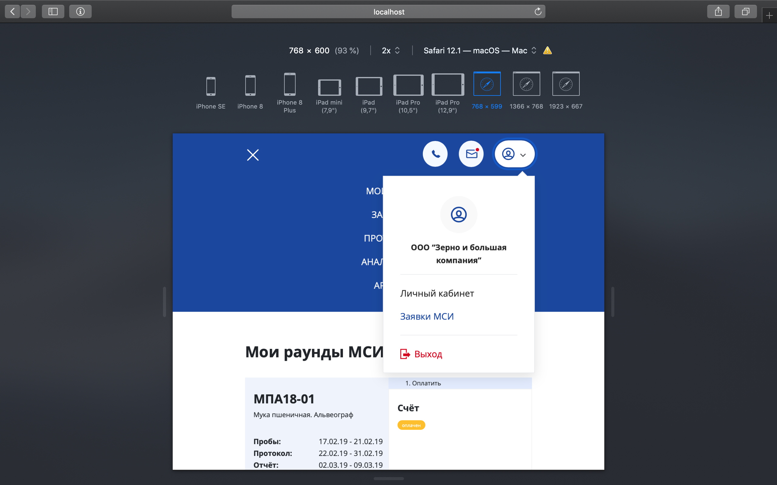Open the 2x pixel ratio selector

390,51
